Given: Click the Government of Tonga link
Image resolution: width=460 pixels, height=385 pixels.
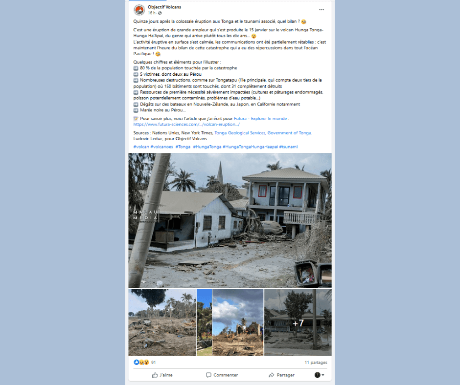Looking at the screenshot, I should (x=290, y=133).
